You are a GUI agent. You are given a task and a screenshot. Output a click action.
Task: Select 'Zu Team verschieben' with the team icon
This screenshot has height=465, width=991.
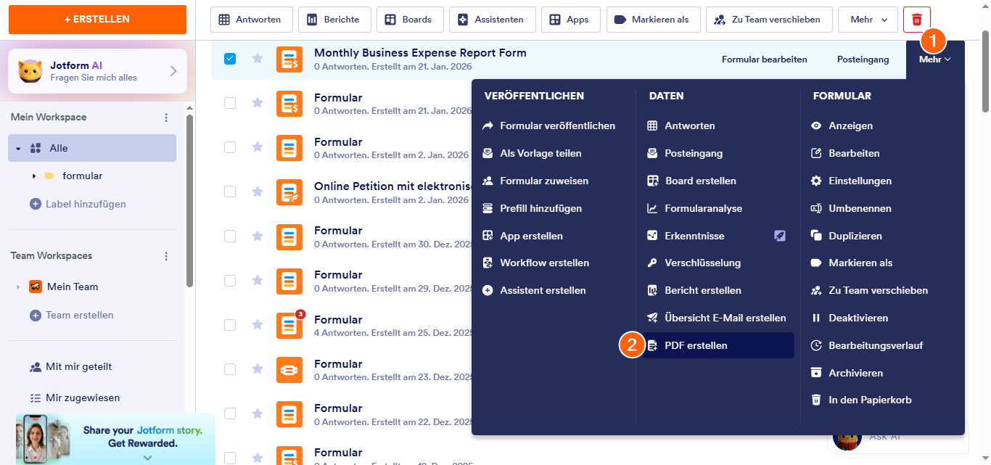point(768,20)
